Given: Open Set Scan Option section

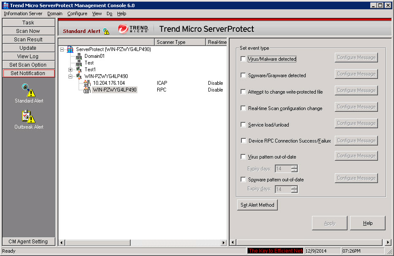Looking at the screenshot, I should click(28, 65).
